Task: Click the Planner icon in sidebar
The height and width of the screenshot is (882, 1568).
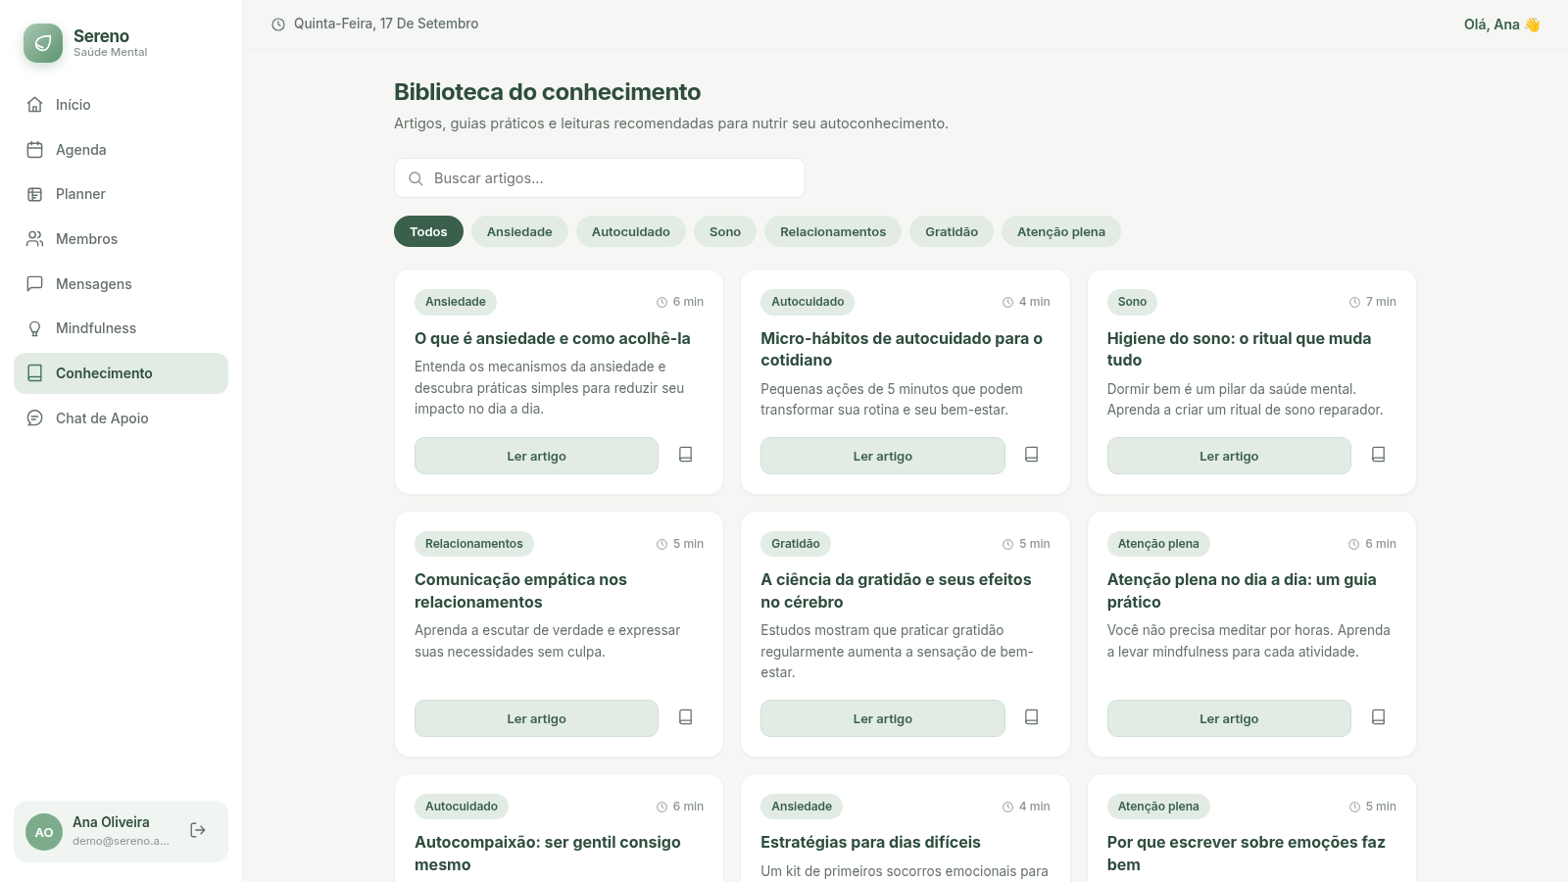Action: (x=35, y=194)
